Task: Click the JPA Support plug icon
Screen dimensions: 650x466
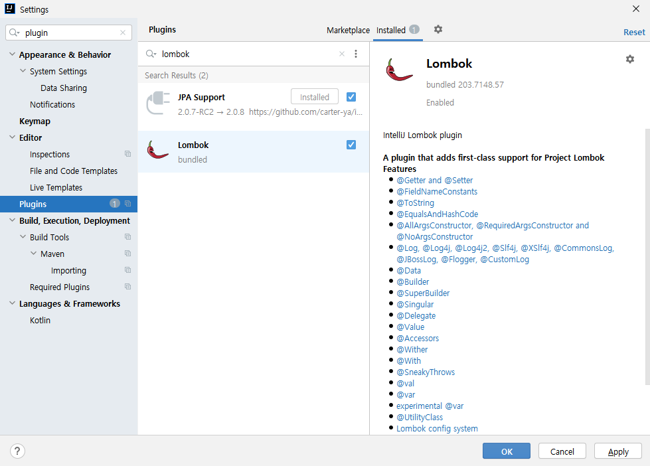Action: [x=159, y=103]
